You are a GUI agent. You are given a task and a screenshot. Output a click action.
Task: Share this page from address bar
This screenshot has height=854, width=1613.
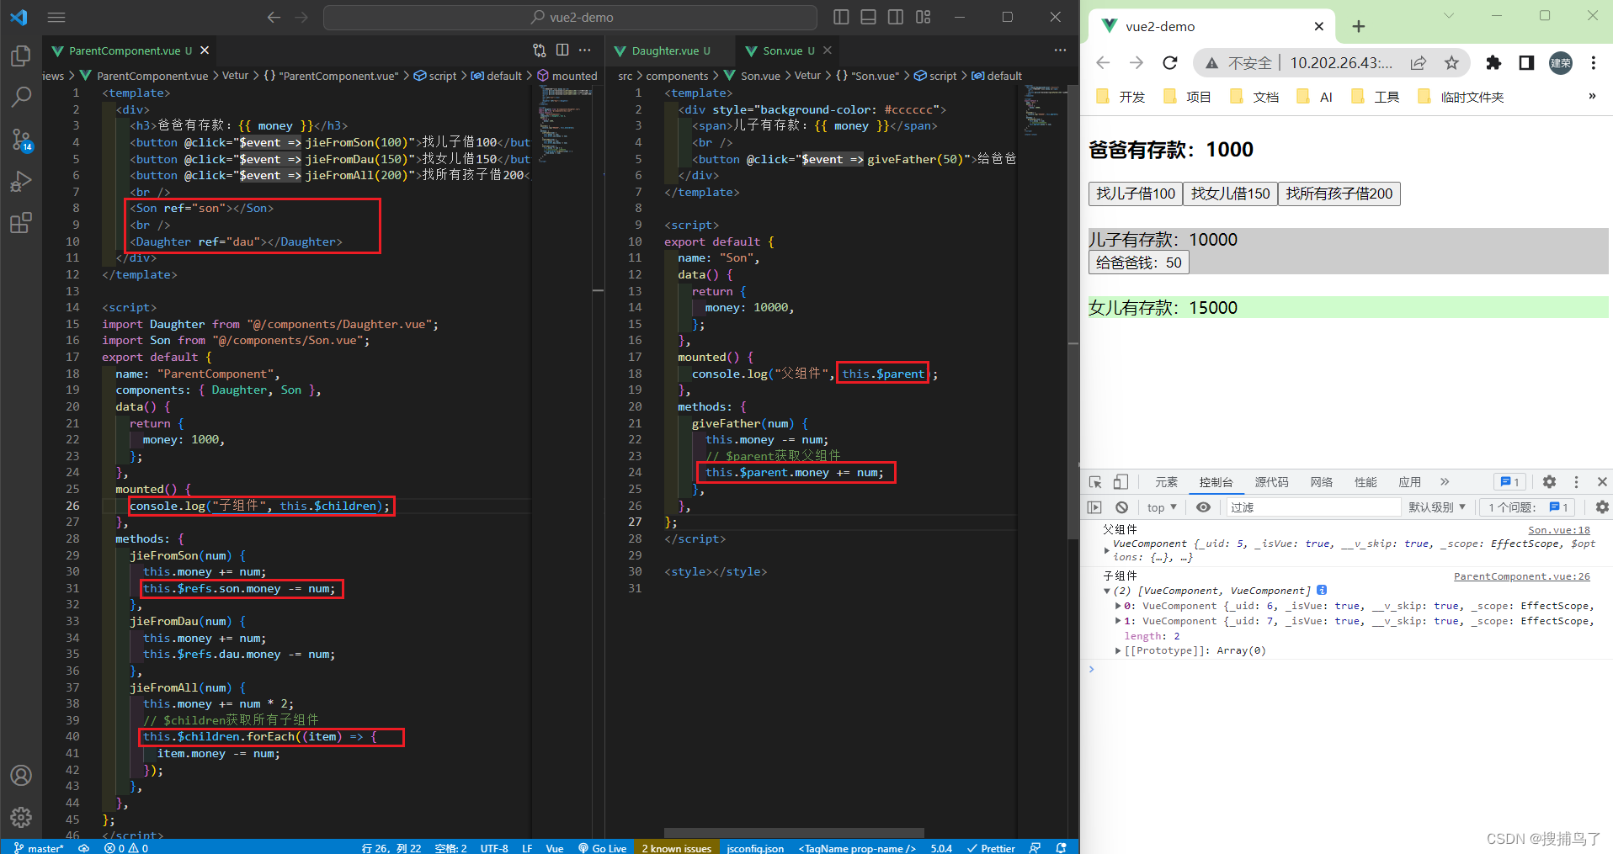tap(1419, 63)
